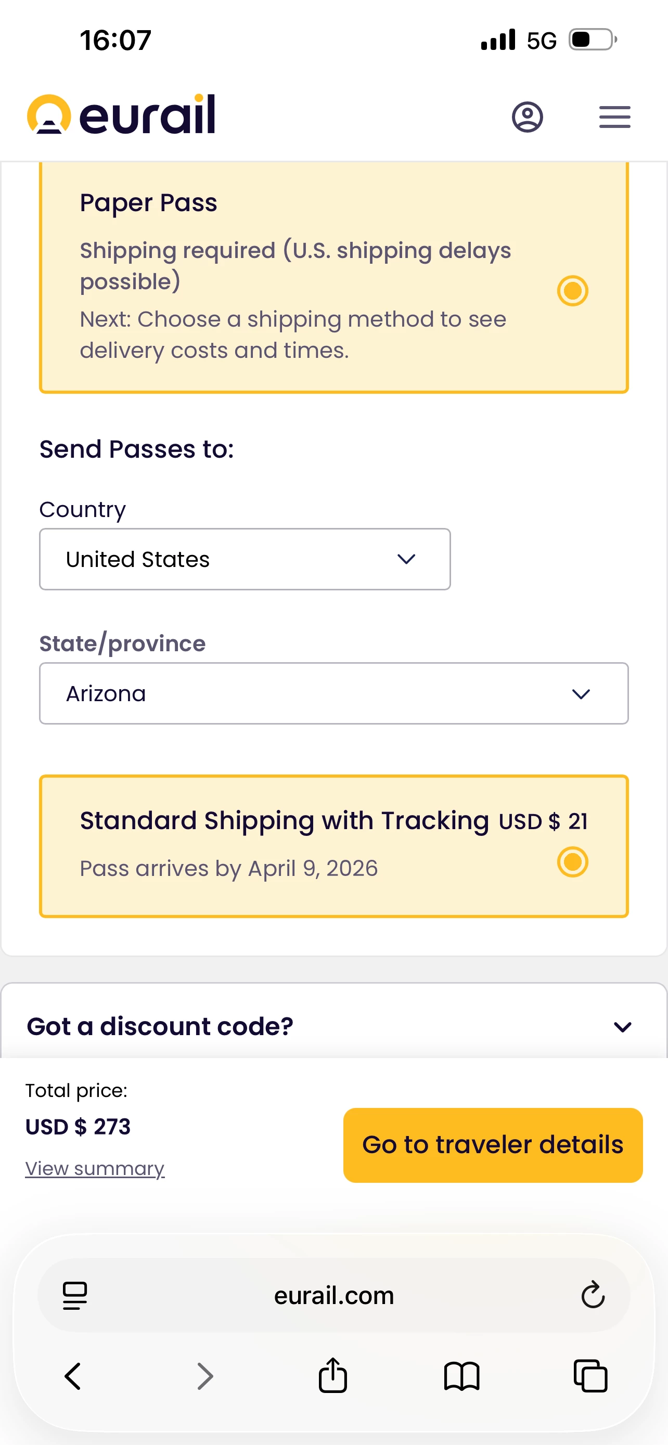Tap the Paper Pass option heading
The height and width of the screenshot is (1445, 668).
(x=149, y=202)
